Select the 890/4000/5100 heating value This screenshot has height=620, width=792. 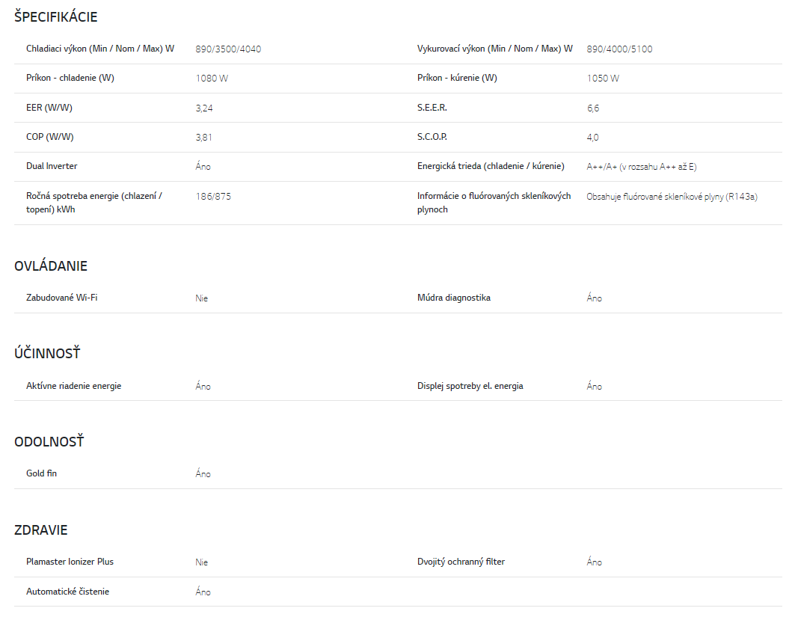(619, 49)
